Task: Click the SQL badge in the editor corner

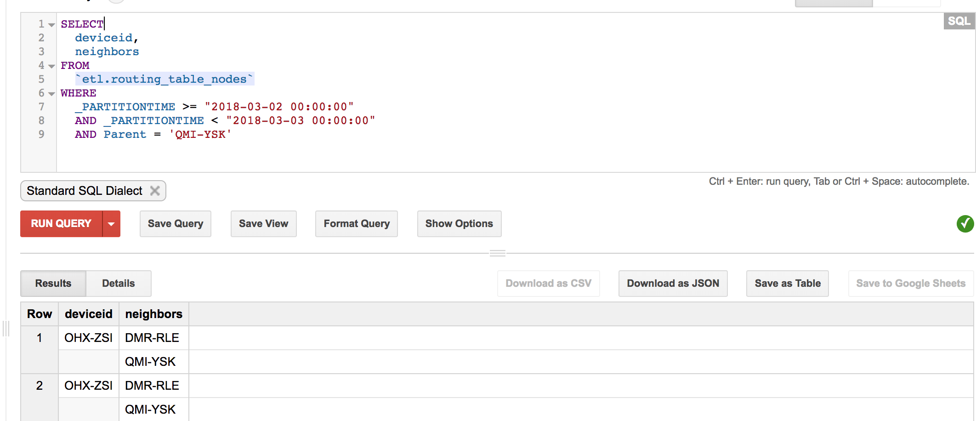Action: [x=959, y=21]
